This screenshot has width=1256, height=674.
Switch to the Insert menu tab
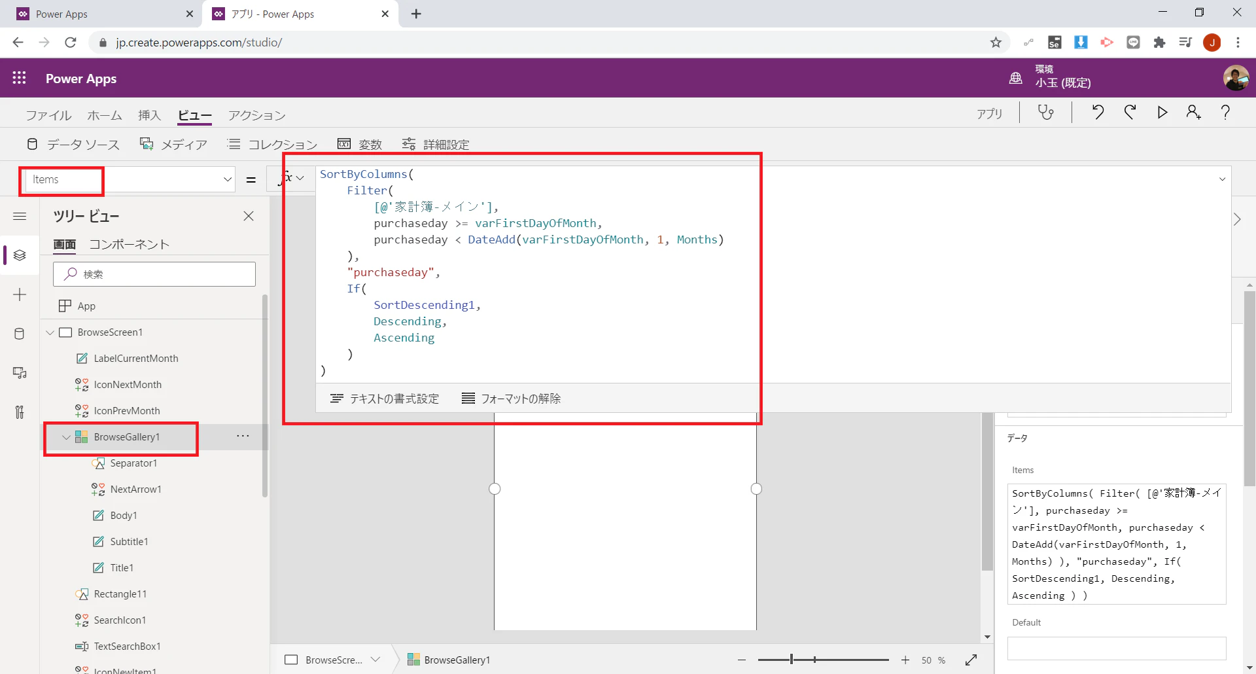pos(149,115)
